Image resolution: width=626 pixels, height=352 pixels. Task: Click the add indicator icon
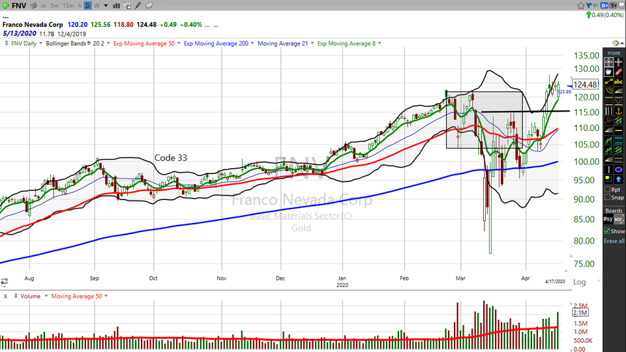click(x=127, y=6)
